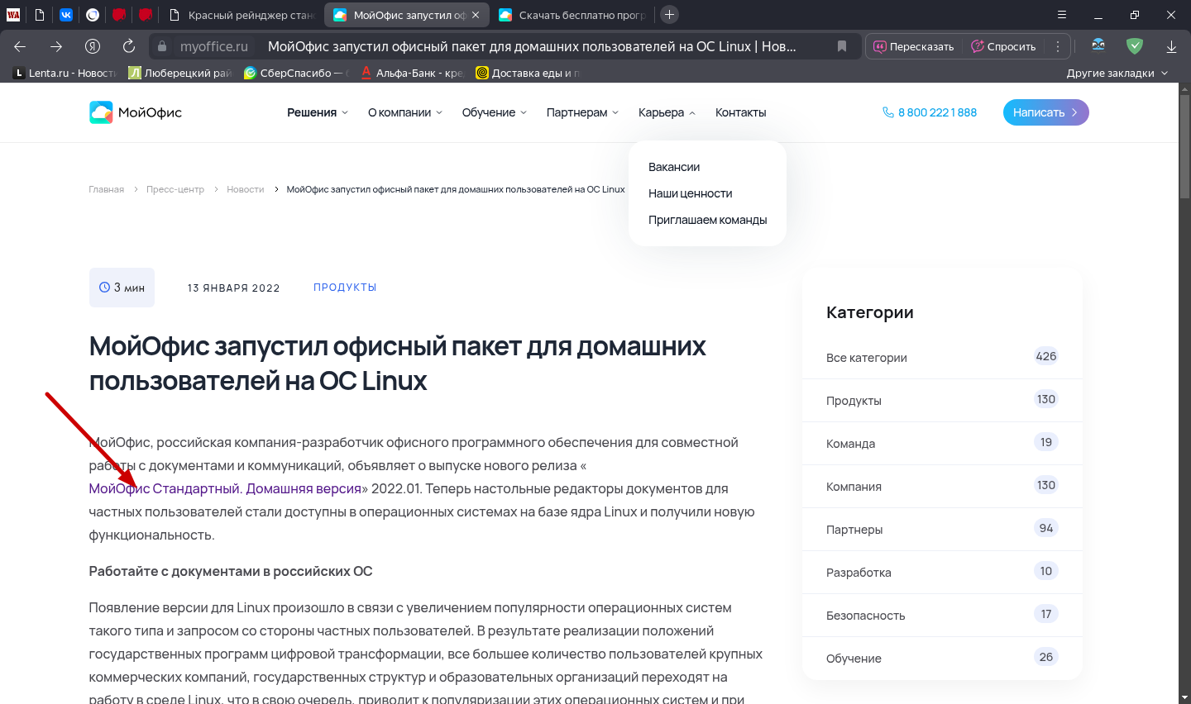Click the phone icon beside 8 800 222 1 888
The image size is (1191, 704).
click(x=888, y=112)
